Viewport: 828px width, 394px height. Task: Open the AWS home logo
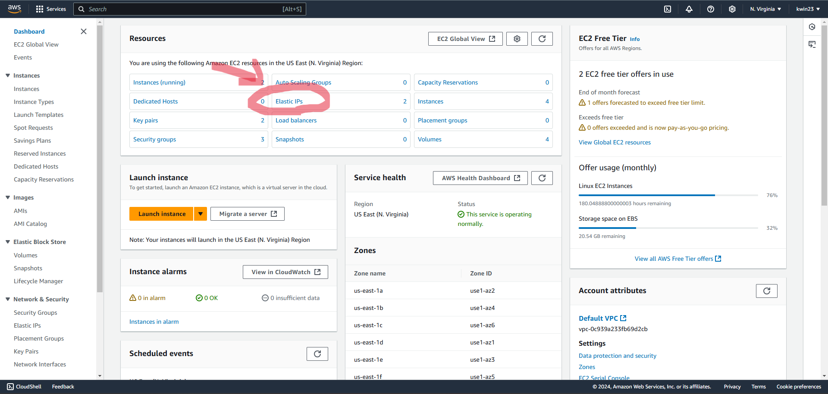point(14,9)
